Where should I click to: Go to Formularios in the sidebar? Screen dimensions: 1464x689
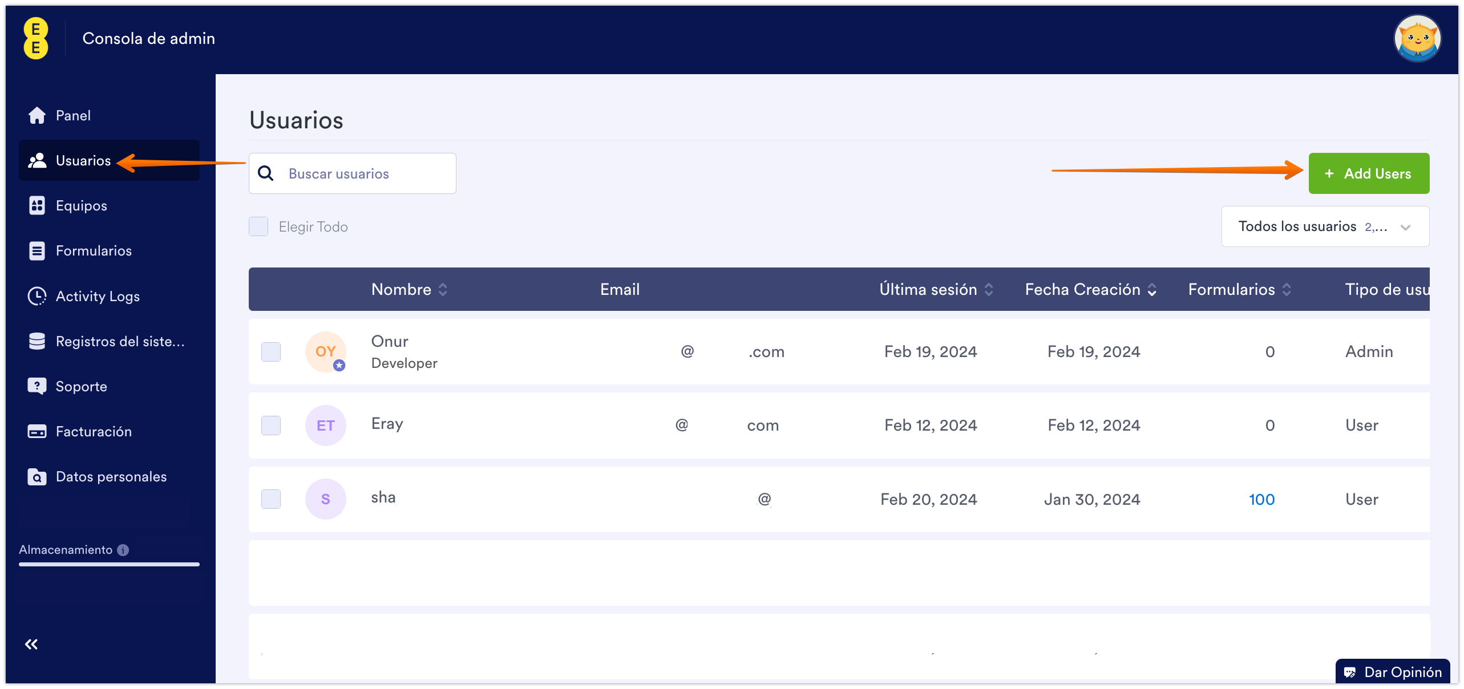[94, 250]
